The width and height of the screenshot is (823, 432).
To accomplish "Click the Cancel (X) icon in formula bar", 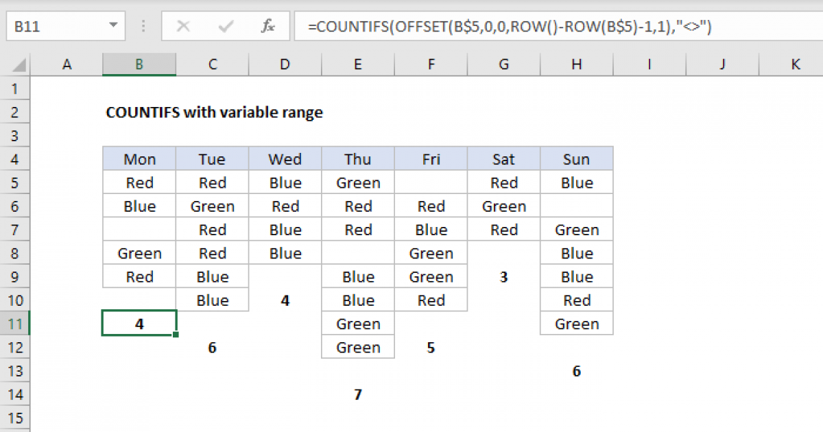I will pos(183,26).
